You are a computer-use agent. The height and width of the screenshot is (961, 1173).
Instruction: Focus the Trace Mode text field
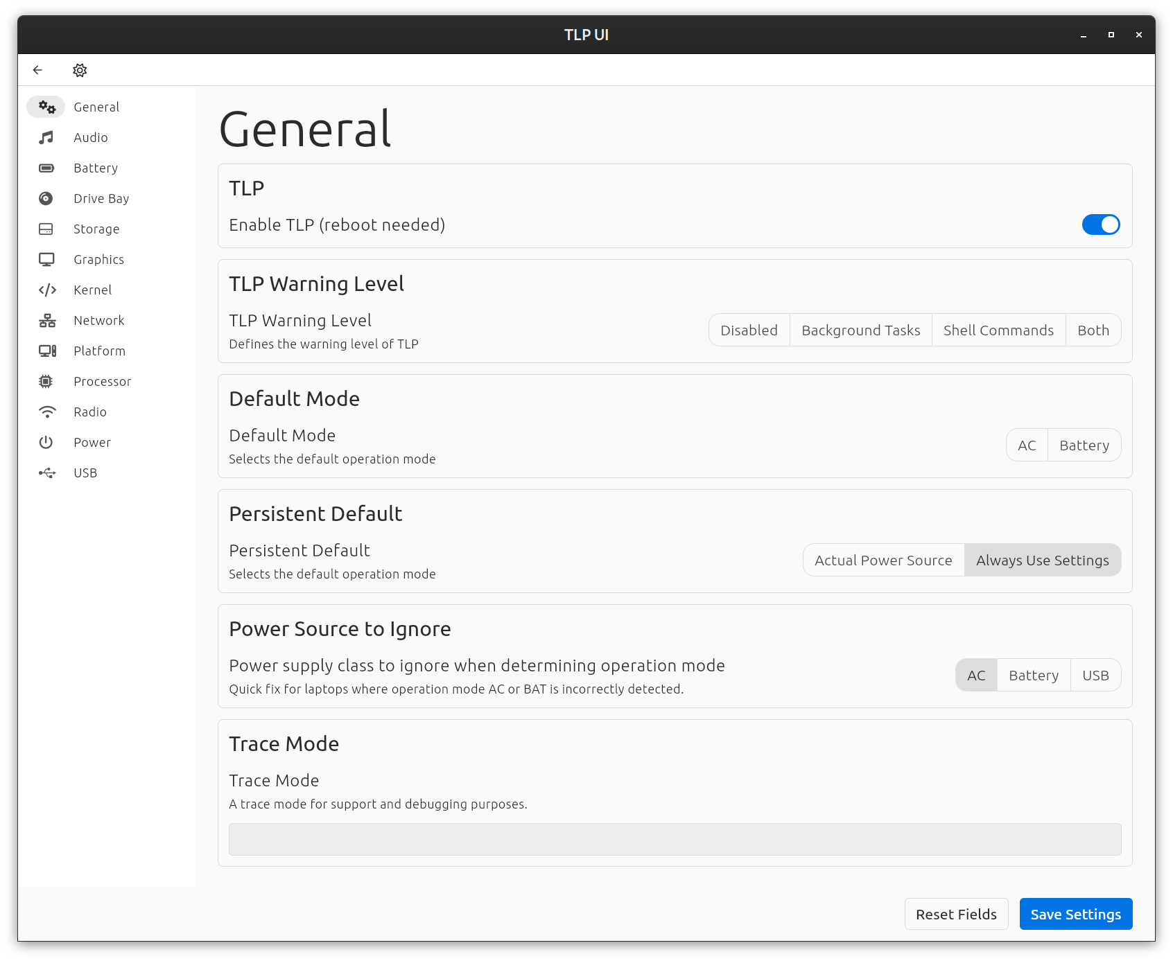point(675,839)
